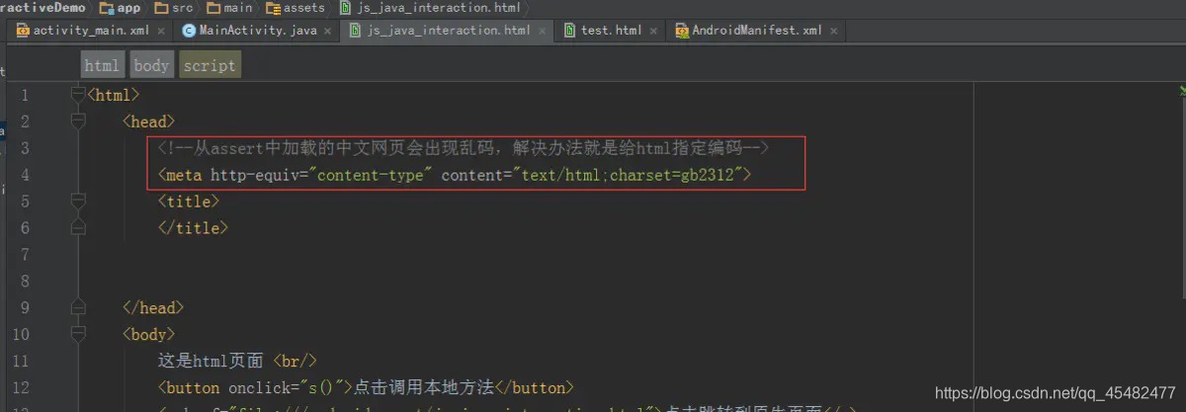Click line number 4 in the gutter

[x=24, y=175]
